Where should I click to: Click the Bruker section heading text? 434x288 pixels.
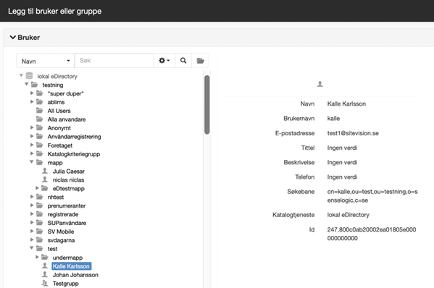(x=29, y=38)
